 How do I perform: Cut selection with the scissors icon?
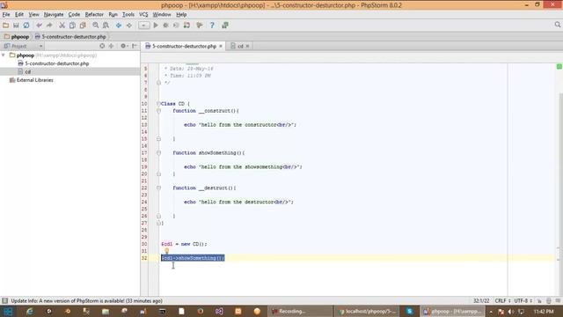pyautogui.click(x=62, y=26)
